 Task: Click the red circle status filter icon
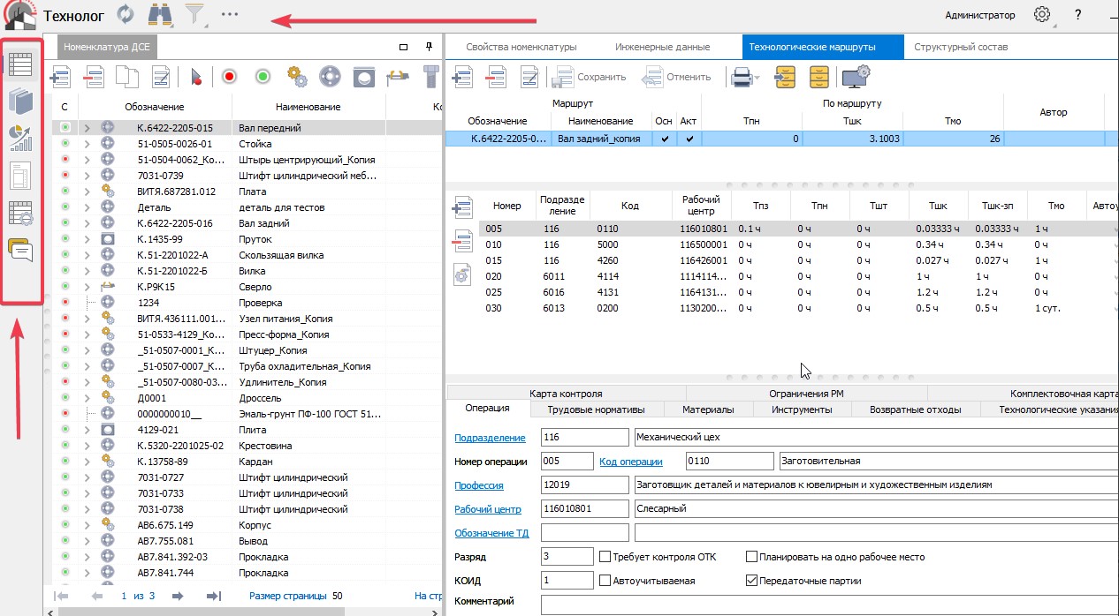click(x=230, y=77)
